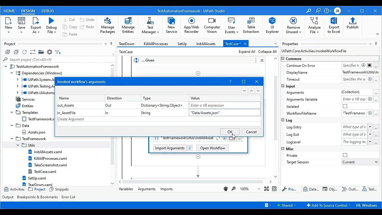Click Export to Excel icon
This screenshot has height=215, width=382.
click(x=334, y=21)
